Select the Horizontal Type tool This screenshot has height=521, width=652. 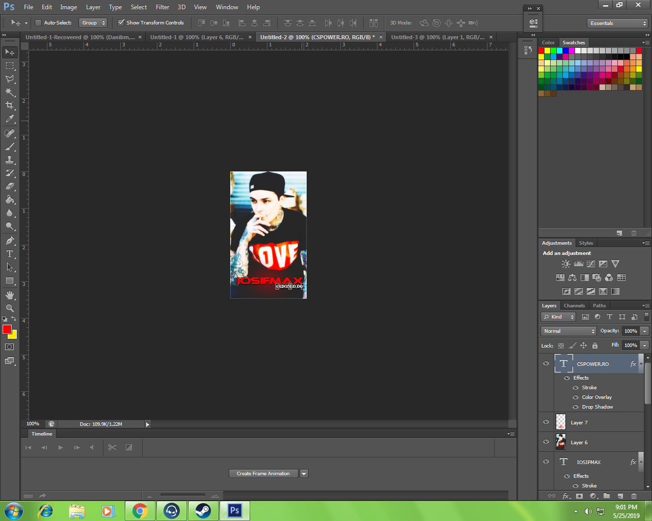(10, 254)
